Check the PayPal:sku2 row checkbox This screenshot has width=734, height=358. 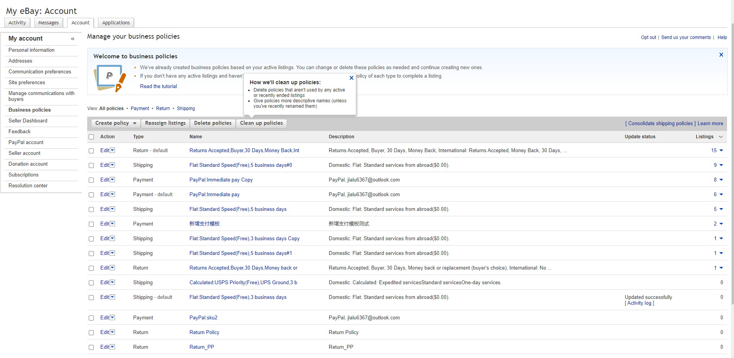tap(91, 318)
